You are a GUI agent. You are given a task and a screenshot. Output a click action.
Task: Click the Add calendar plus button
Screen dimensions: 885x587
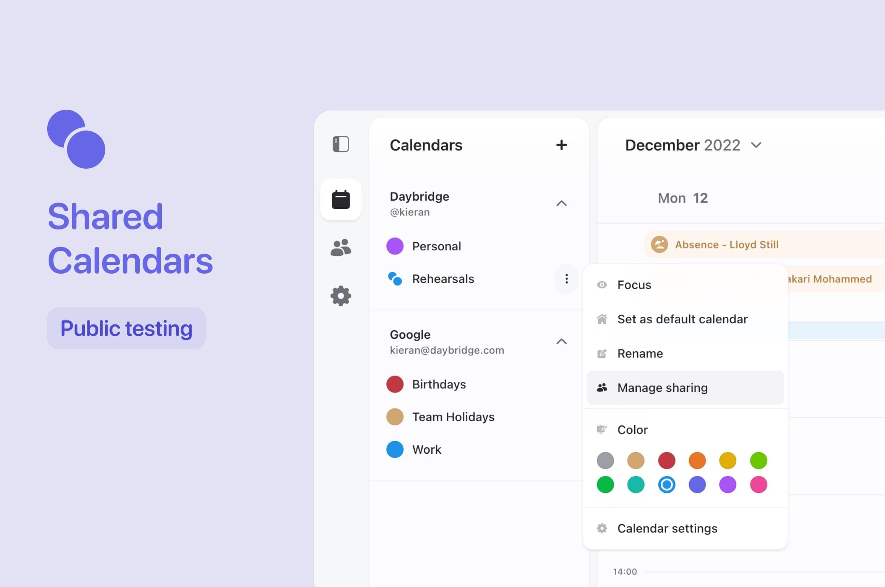pos(560,145)
